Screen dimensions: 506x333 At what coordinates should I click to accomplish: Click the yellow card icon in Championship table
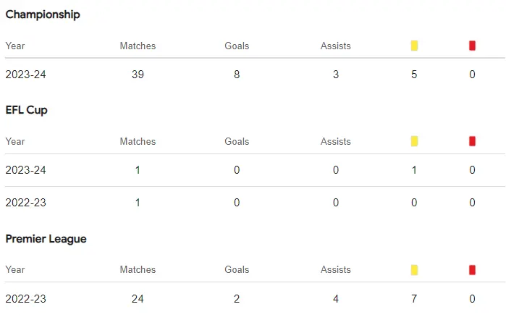(x=414, y=46)
